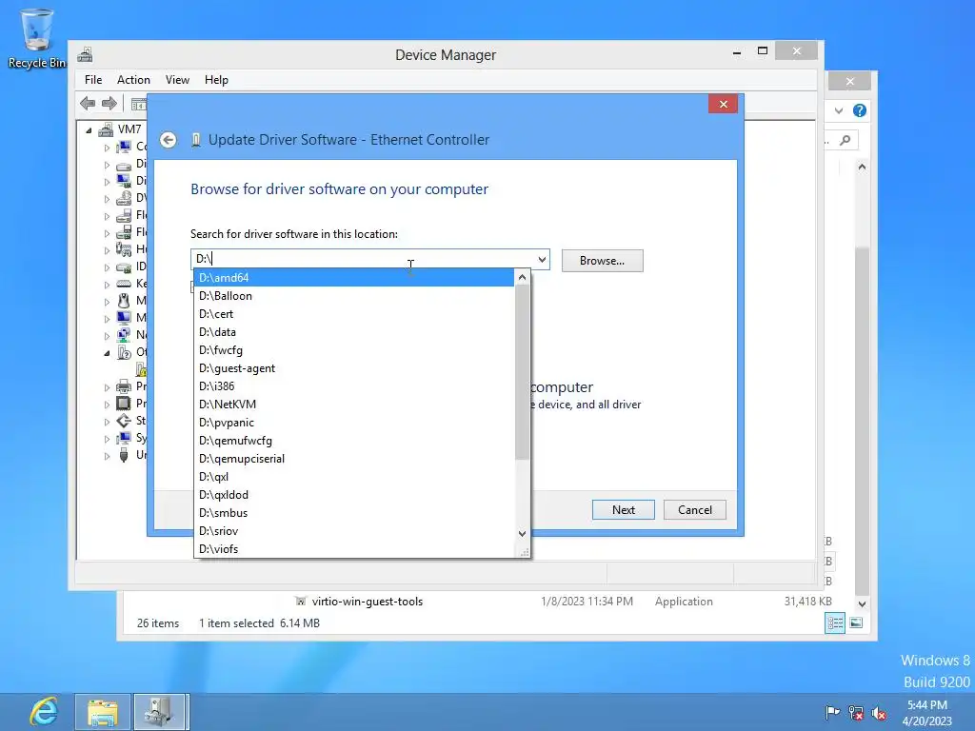Viewport: 975px width, 731px height.
Task: Select D:\sriov from the suggestion list
Action: (x=354, y=530)
